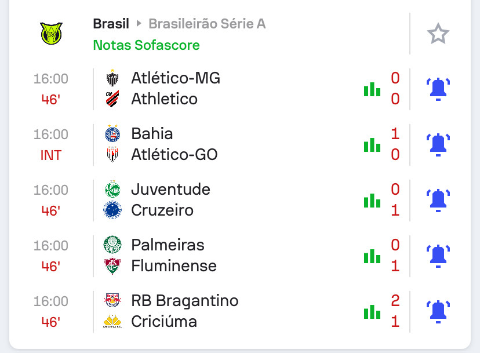Screen dimensions: 480x353
Task: Open Brasileirão Série A tournament page
Action: [x=207, y=24]
